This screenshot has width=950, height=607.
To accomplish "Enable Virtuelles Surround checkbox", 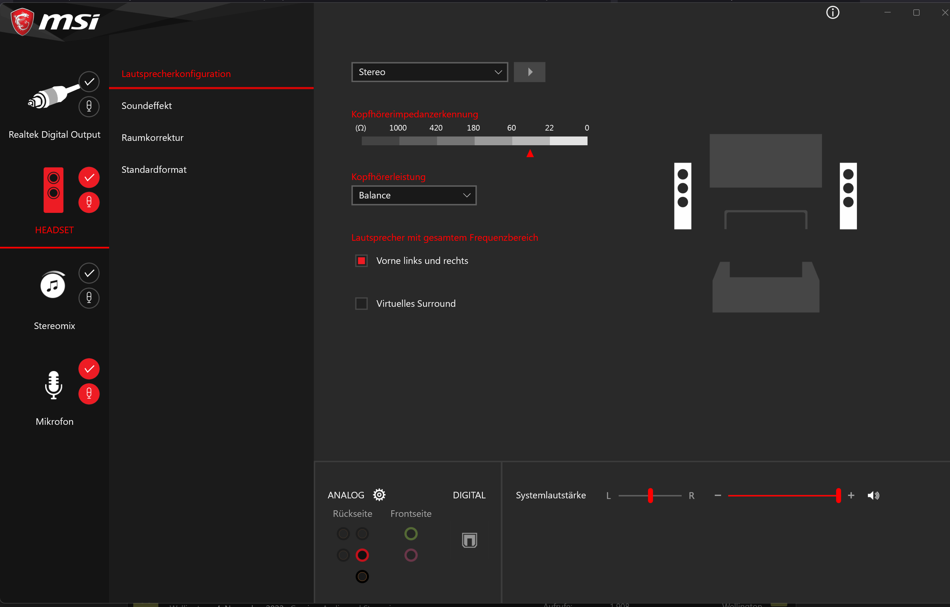I will [361, 304].
